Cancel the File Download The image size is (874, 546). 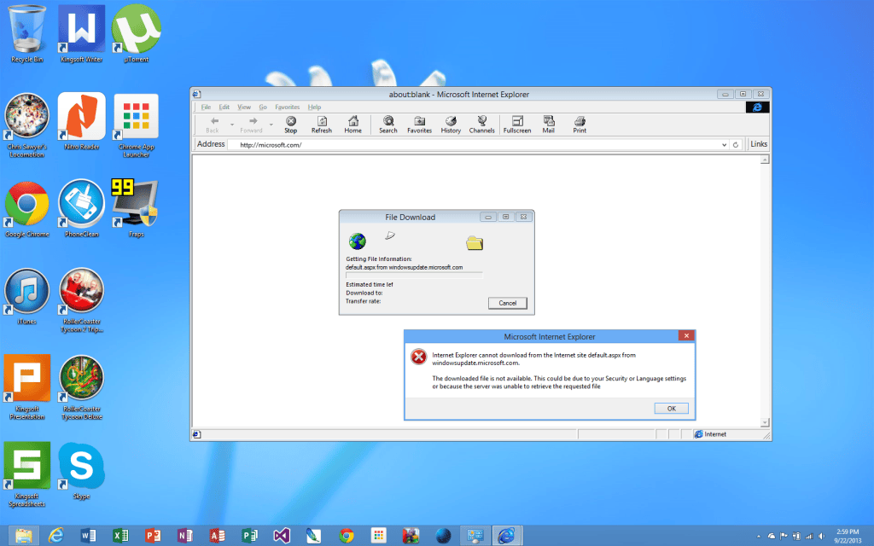pos(508,303)
